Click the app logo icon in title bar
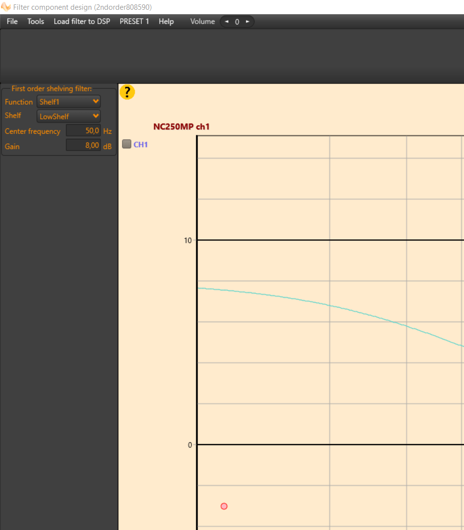 (6, 7)
